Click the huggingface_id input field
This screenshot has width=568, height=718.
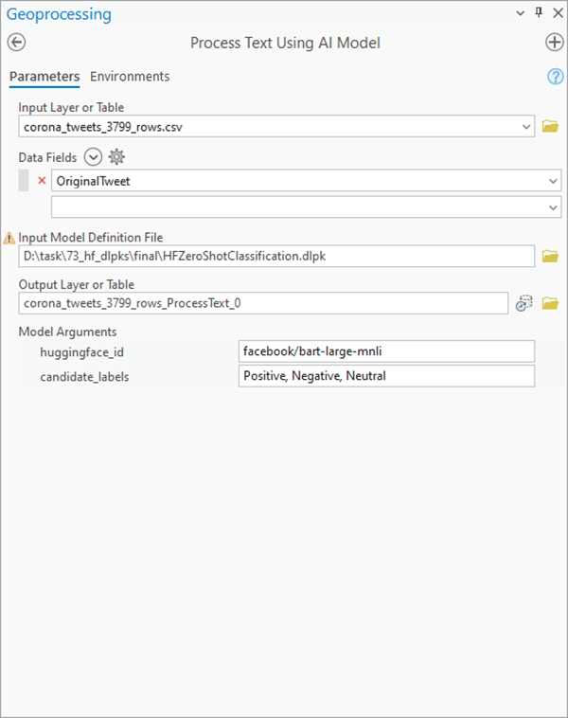coord(386,351)
